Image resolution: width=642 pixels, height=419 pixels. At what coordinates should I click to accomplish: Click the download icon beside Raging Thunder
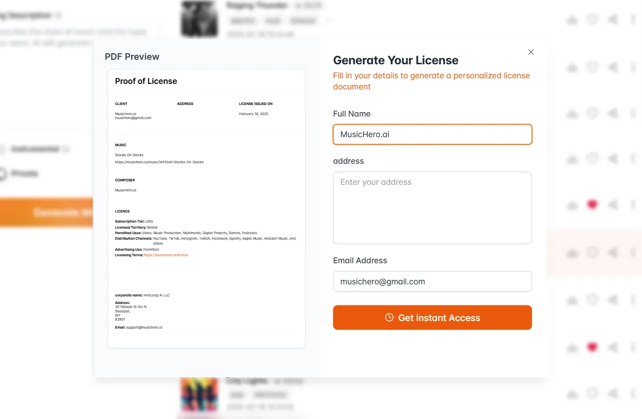click(572, 19)
